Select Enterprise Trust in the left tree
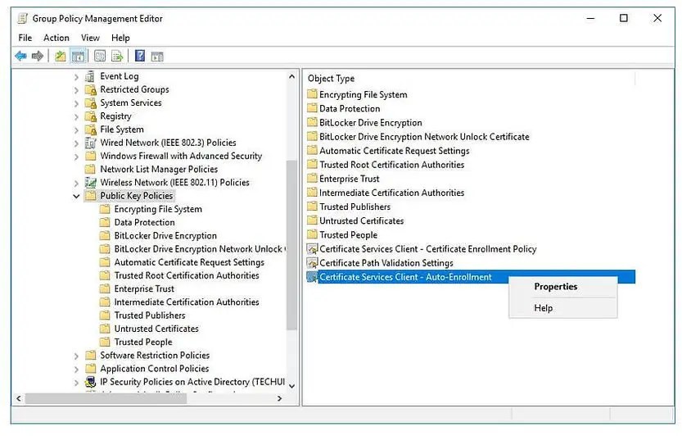This screenshot has height=436, width=682. pyautogui.click(x=144, y=288)
